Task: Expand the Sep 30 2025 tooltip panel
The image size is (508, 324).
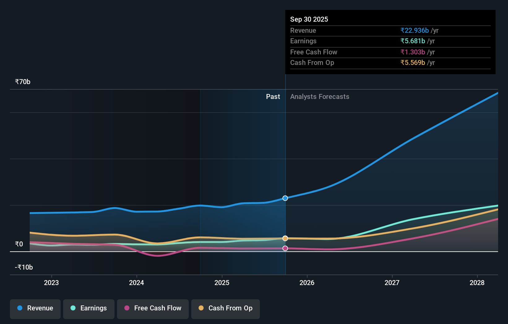Action: tap(390, 42)
